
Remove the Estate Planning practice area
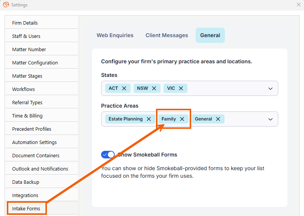pos(149,119)
